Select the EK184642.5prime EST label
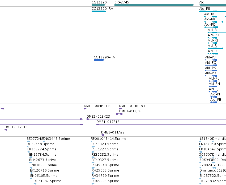The width and height of the screenshot is (226, 185). point(213,149)
